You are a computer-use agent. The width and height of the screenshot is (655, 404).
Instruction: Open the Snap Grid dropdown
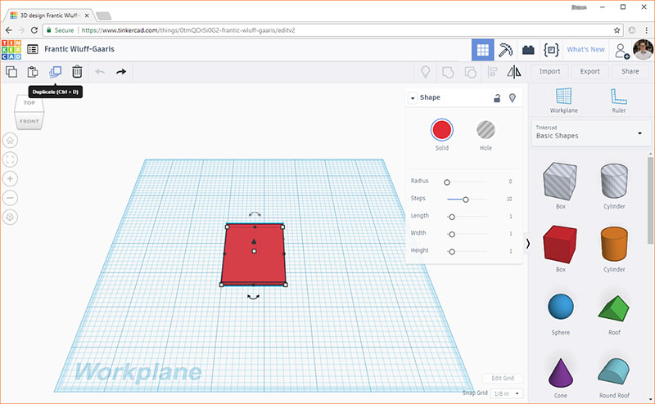[x=506, y=393]
